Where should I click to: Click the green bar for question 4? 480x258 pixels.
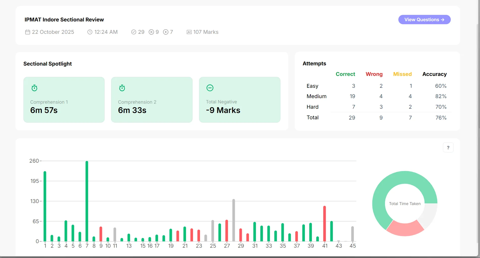(x=66, y=231)
